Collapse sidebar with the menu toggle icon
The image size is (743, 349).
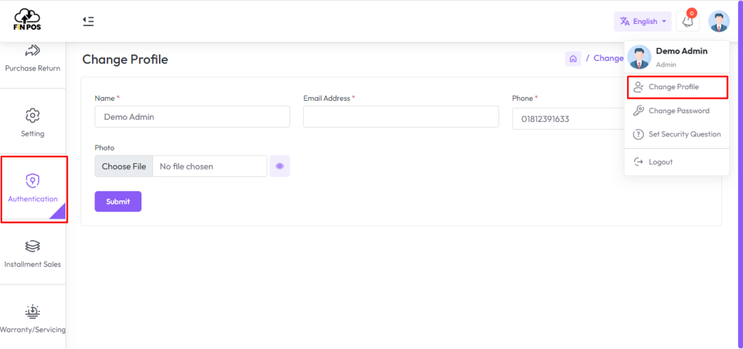[x=88, y=21]
